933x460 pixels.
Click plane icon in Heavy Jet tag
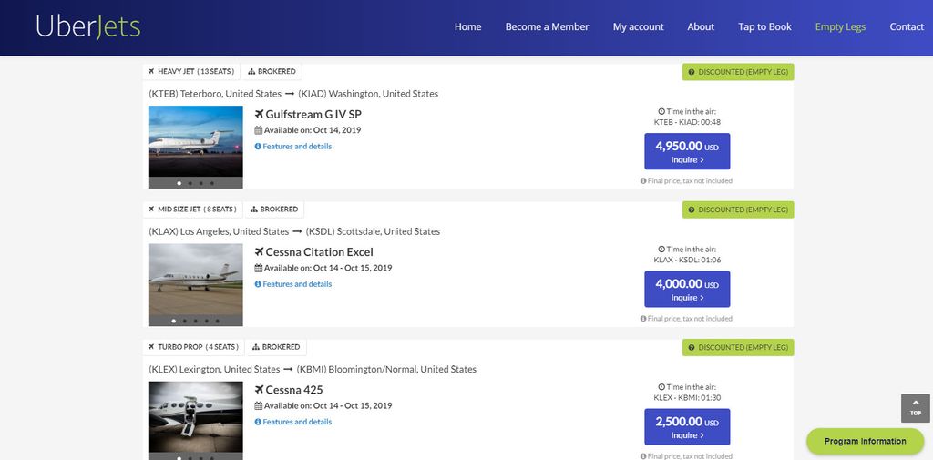point(151,71)
